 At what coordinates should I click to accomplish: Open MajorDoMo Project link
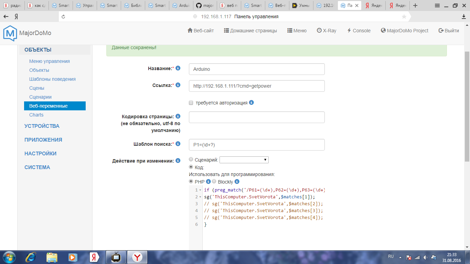pyautogui.click(x=405, y=31)
